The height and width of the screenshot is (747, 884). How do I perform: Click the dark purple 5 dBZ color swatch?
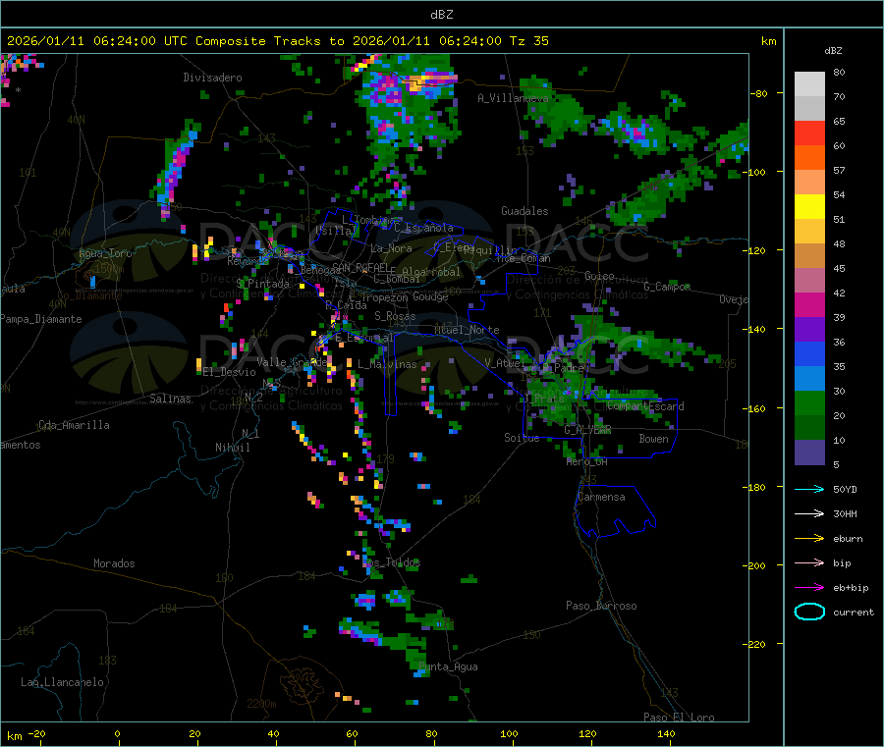[x=809, y=453]
